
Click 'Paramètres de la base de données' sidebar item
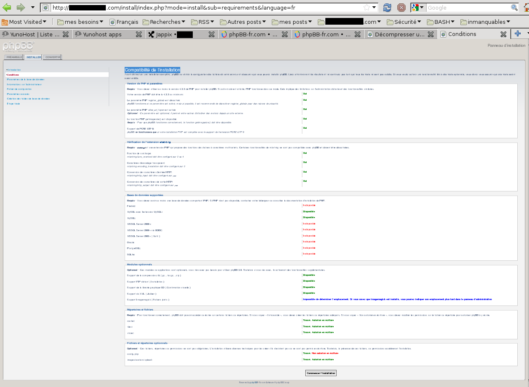26,79
